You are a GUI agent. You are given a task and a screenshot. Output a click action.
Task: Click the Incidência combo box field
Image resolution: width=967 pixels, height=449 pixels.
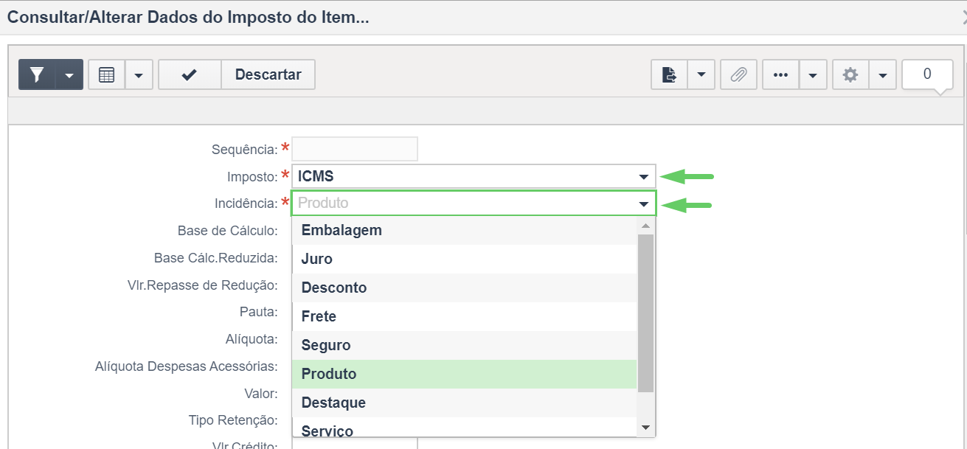tap(474, 203)
